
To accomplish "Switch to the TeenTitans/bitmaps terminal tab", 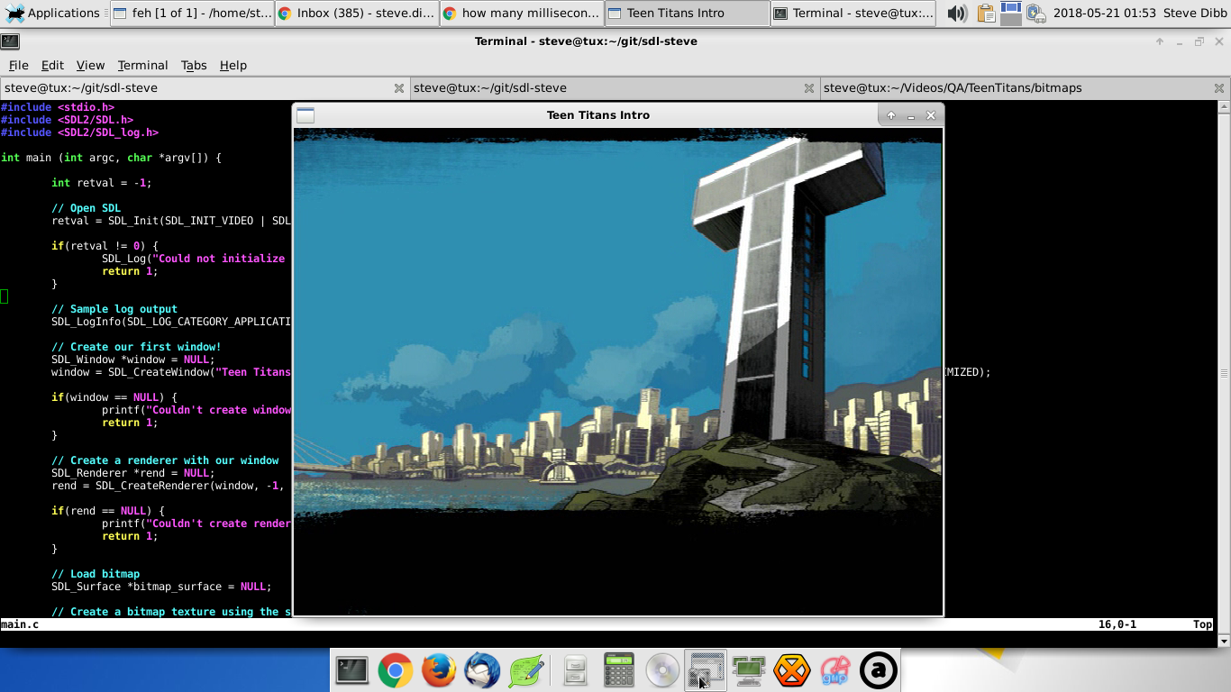I will click(x=1026, y=88).
